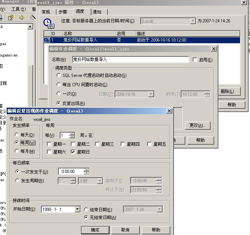Check the 星期三 checkbox
Screen dimensions: 250x235
click(97, 144)
